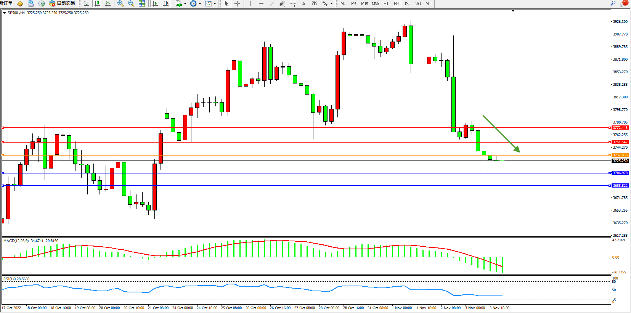Expand the templates dropdown arrow

coord(215,3)
